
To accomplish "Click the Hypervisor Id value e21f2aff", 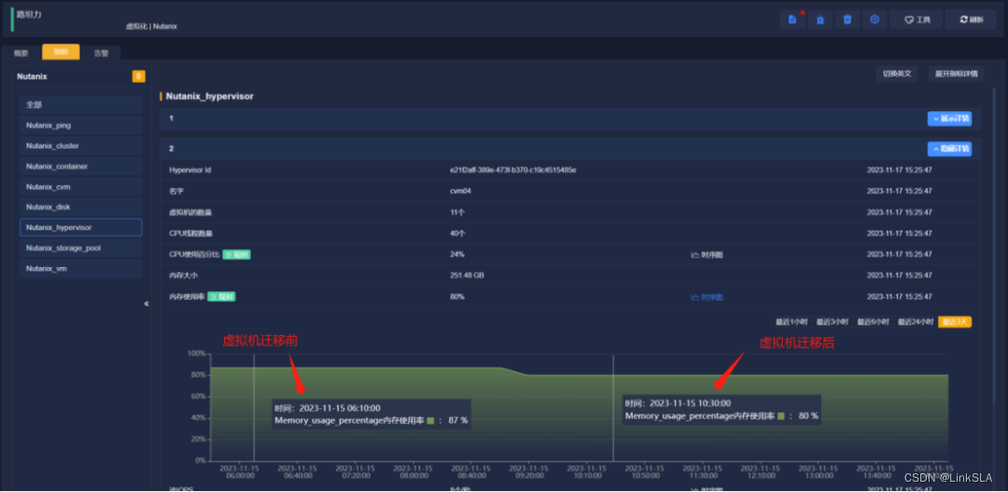I will click(513, 171).
